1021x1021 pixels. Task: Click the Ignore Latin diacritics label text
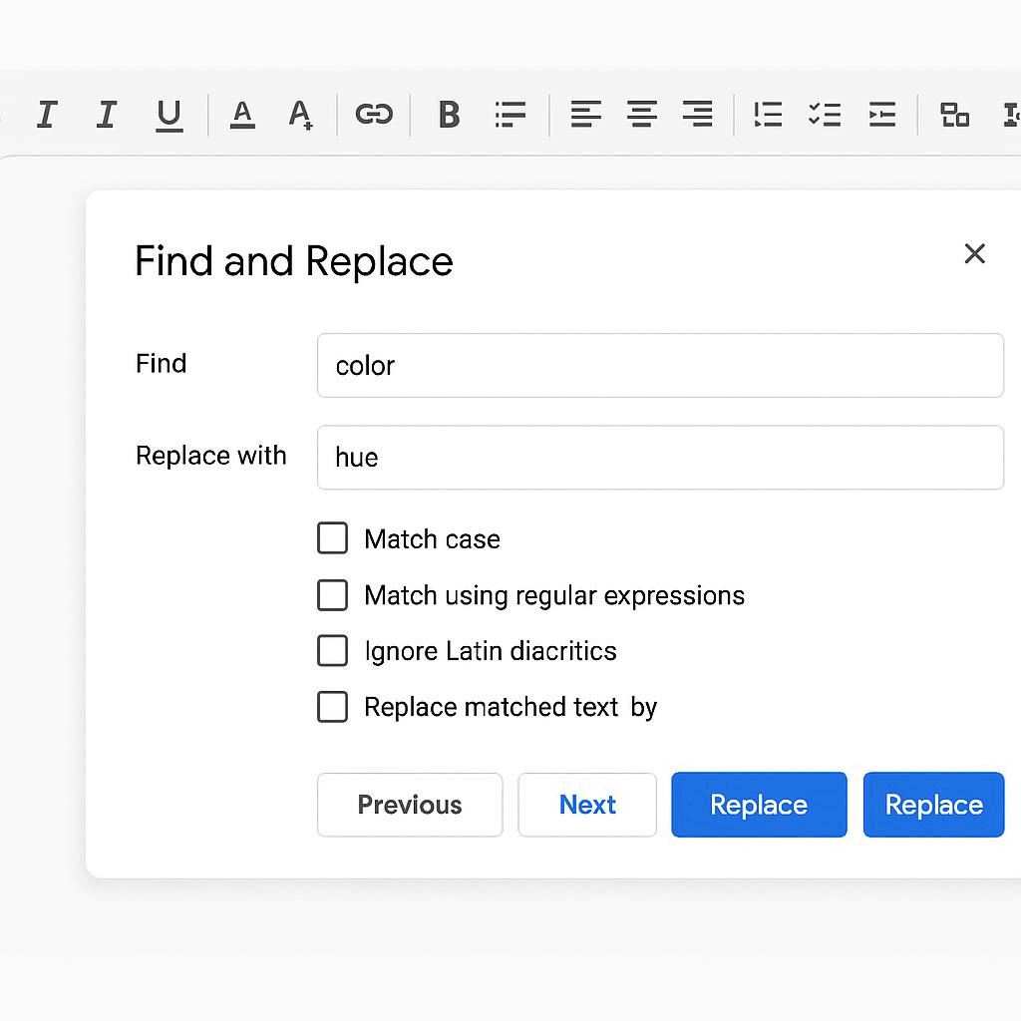coord(491,651)
